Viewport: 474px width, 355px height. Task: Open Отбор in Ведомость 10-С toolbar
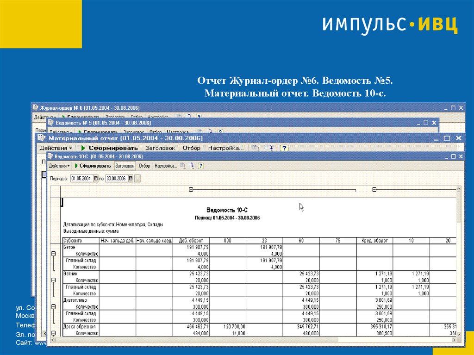coord(144,166)
